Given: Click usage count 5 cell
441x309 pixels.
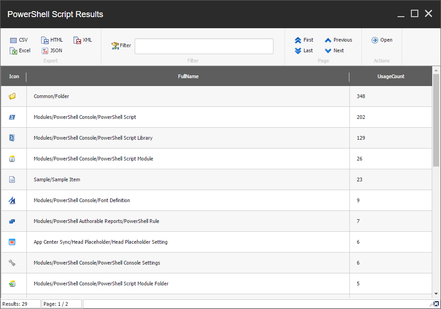Looking at the screenshot, I should 391,284.
